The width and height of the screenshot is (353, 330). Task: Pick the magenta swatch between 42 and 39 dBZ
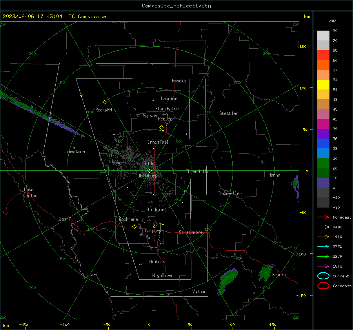pyautogui.click(x=323, y=124)
